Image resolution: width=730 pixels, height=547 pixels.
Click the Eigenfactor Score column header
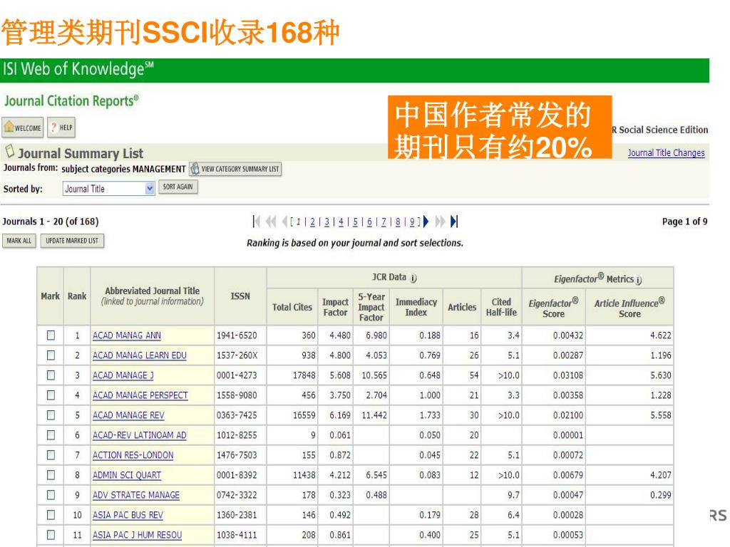pos(553,308)
